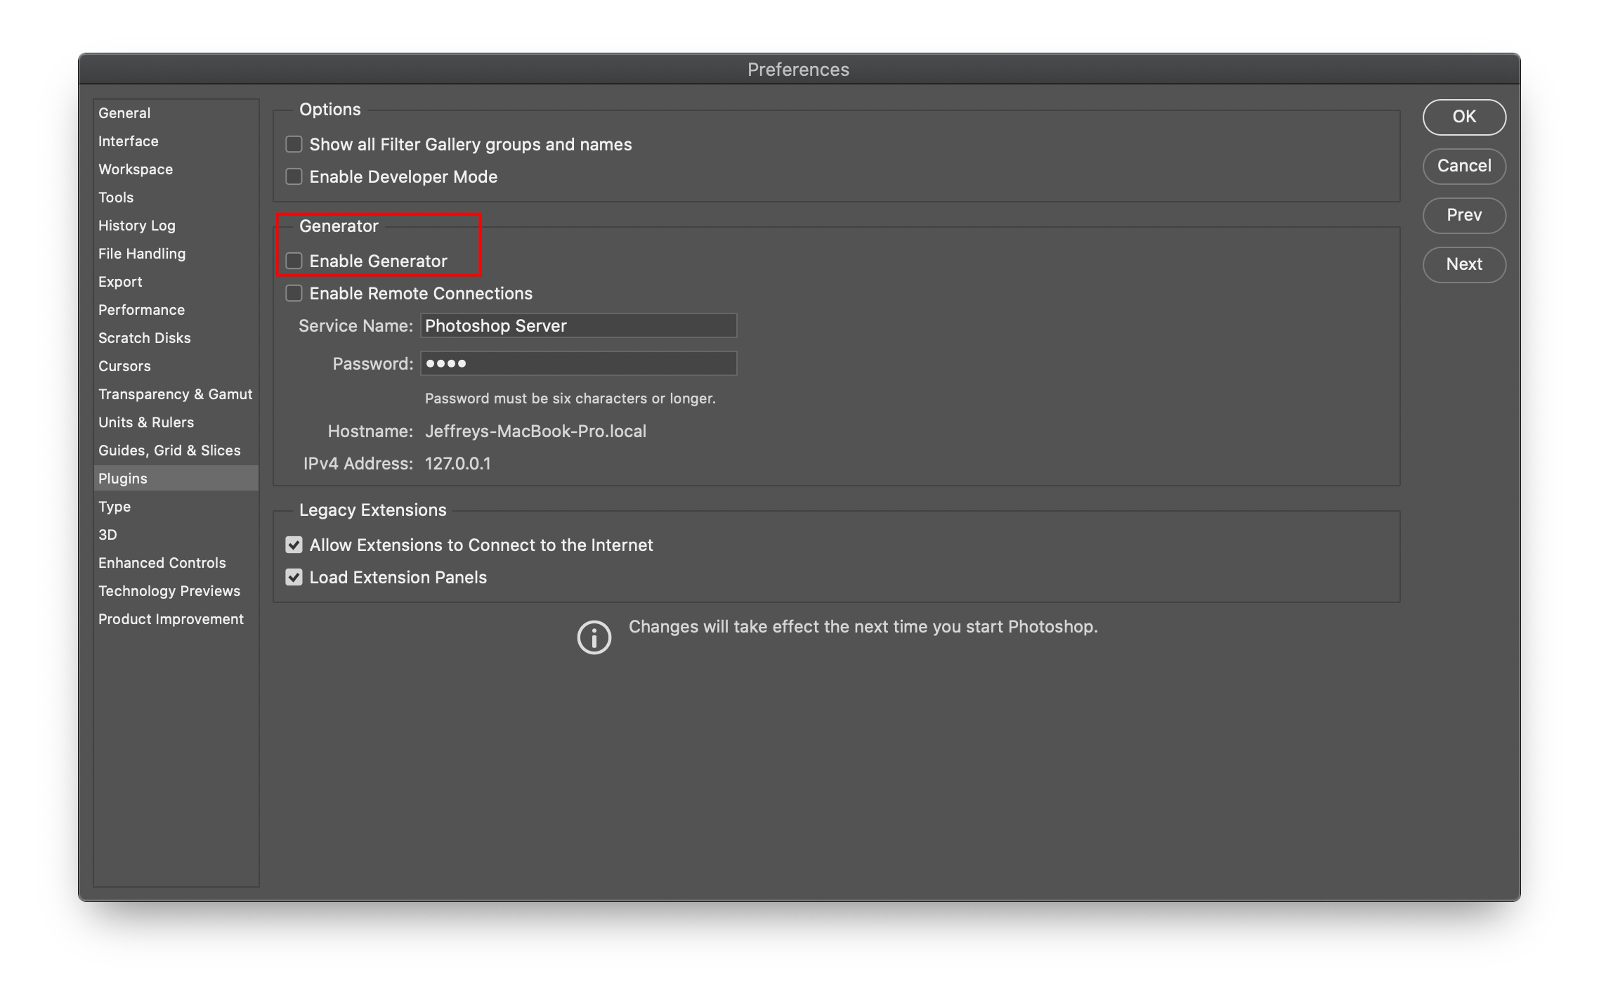Select the Interface category in sidebar
This screenshot has width=1599, height=1005.
coord(128,141)
